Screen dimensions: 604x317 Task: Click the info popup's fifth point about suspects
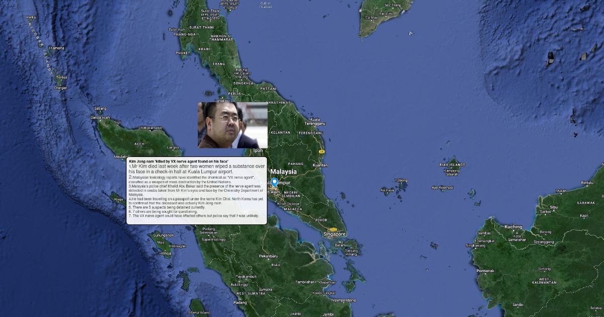click(x=167, y=207)
